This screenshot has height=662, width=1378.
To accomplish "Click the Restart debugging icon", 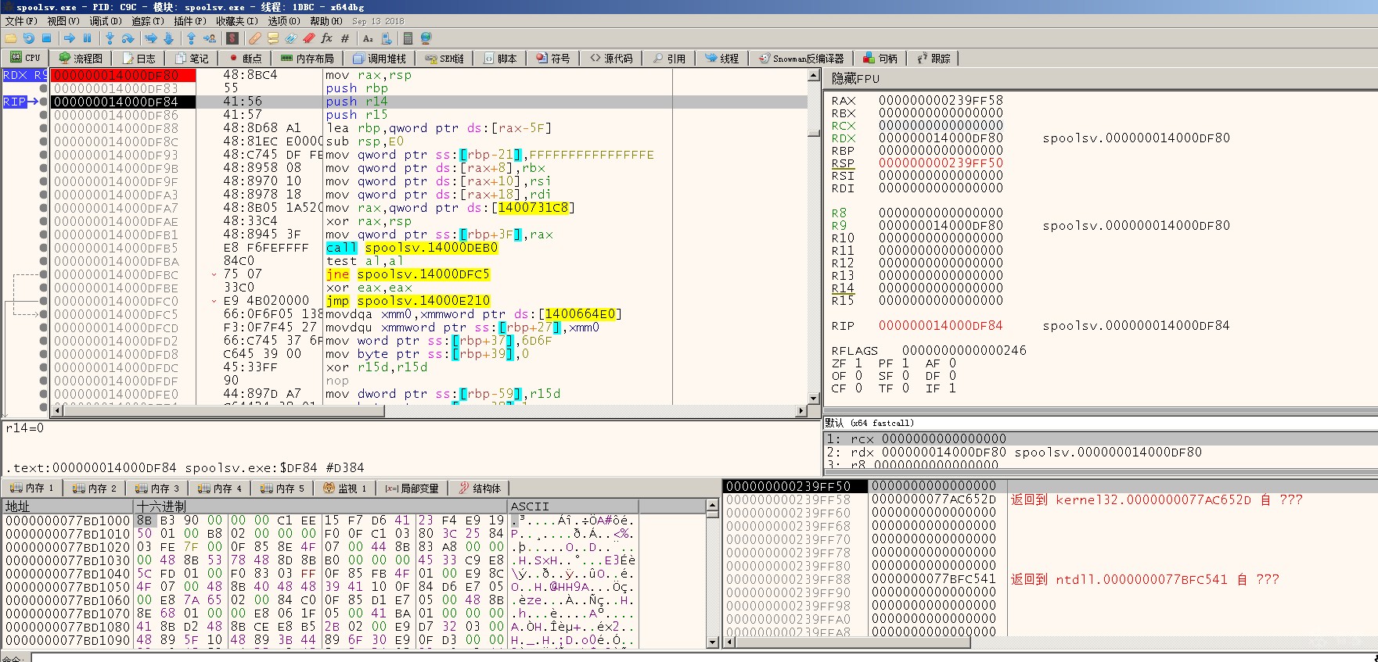I will click(29, 38).
